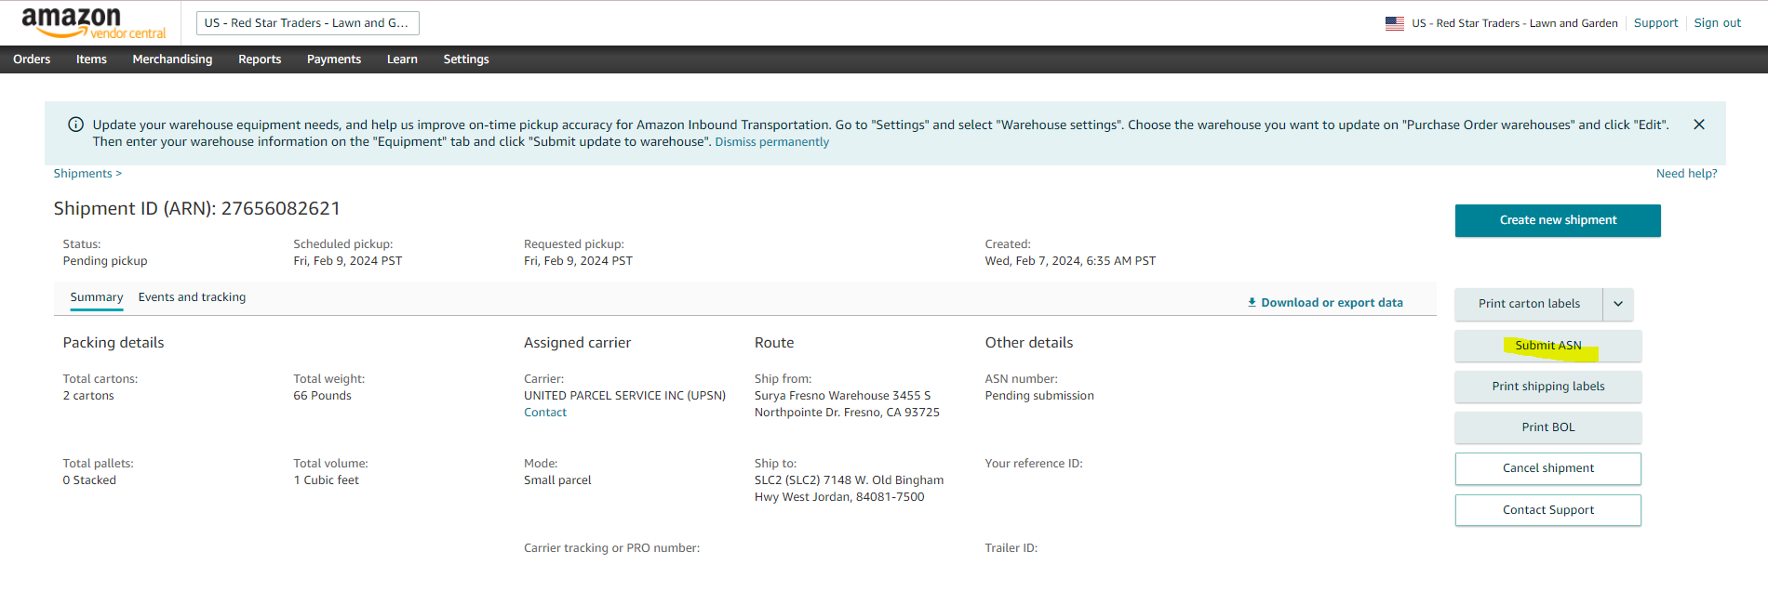Open the Orders menu
Screen dimensions: 1768x604
coord(32,59)
